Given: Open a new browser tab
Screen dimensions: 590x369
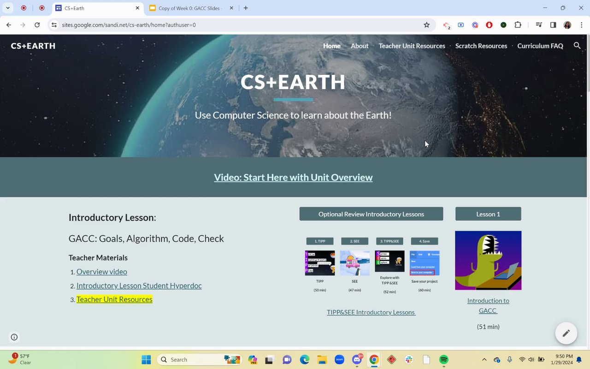Looking at the screenshot, I should [x=246, y=8].
